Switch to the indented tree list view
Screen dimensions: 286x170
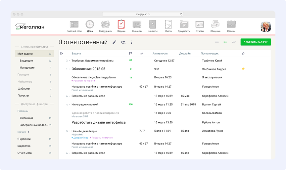click(x=225, y=42)
